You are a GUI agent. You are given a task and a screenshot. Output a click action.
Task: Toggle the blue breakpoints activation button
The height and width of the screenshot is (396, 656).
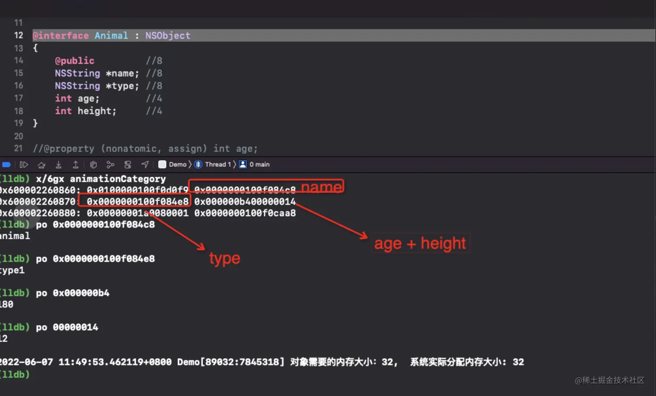point(7,165)
